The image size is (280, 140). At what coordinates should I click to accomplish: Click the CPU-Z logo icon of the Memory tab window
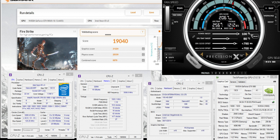tap(79, 76)
